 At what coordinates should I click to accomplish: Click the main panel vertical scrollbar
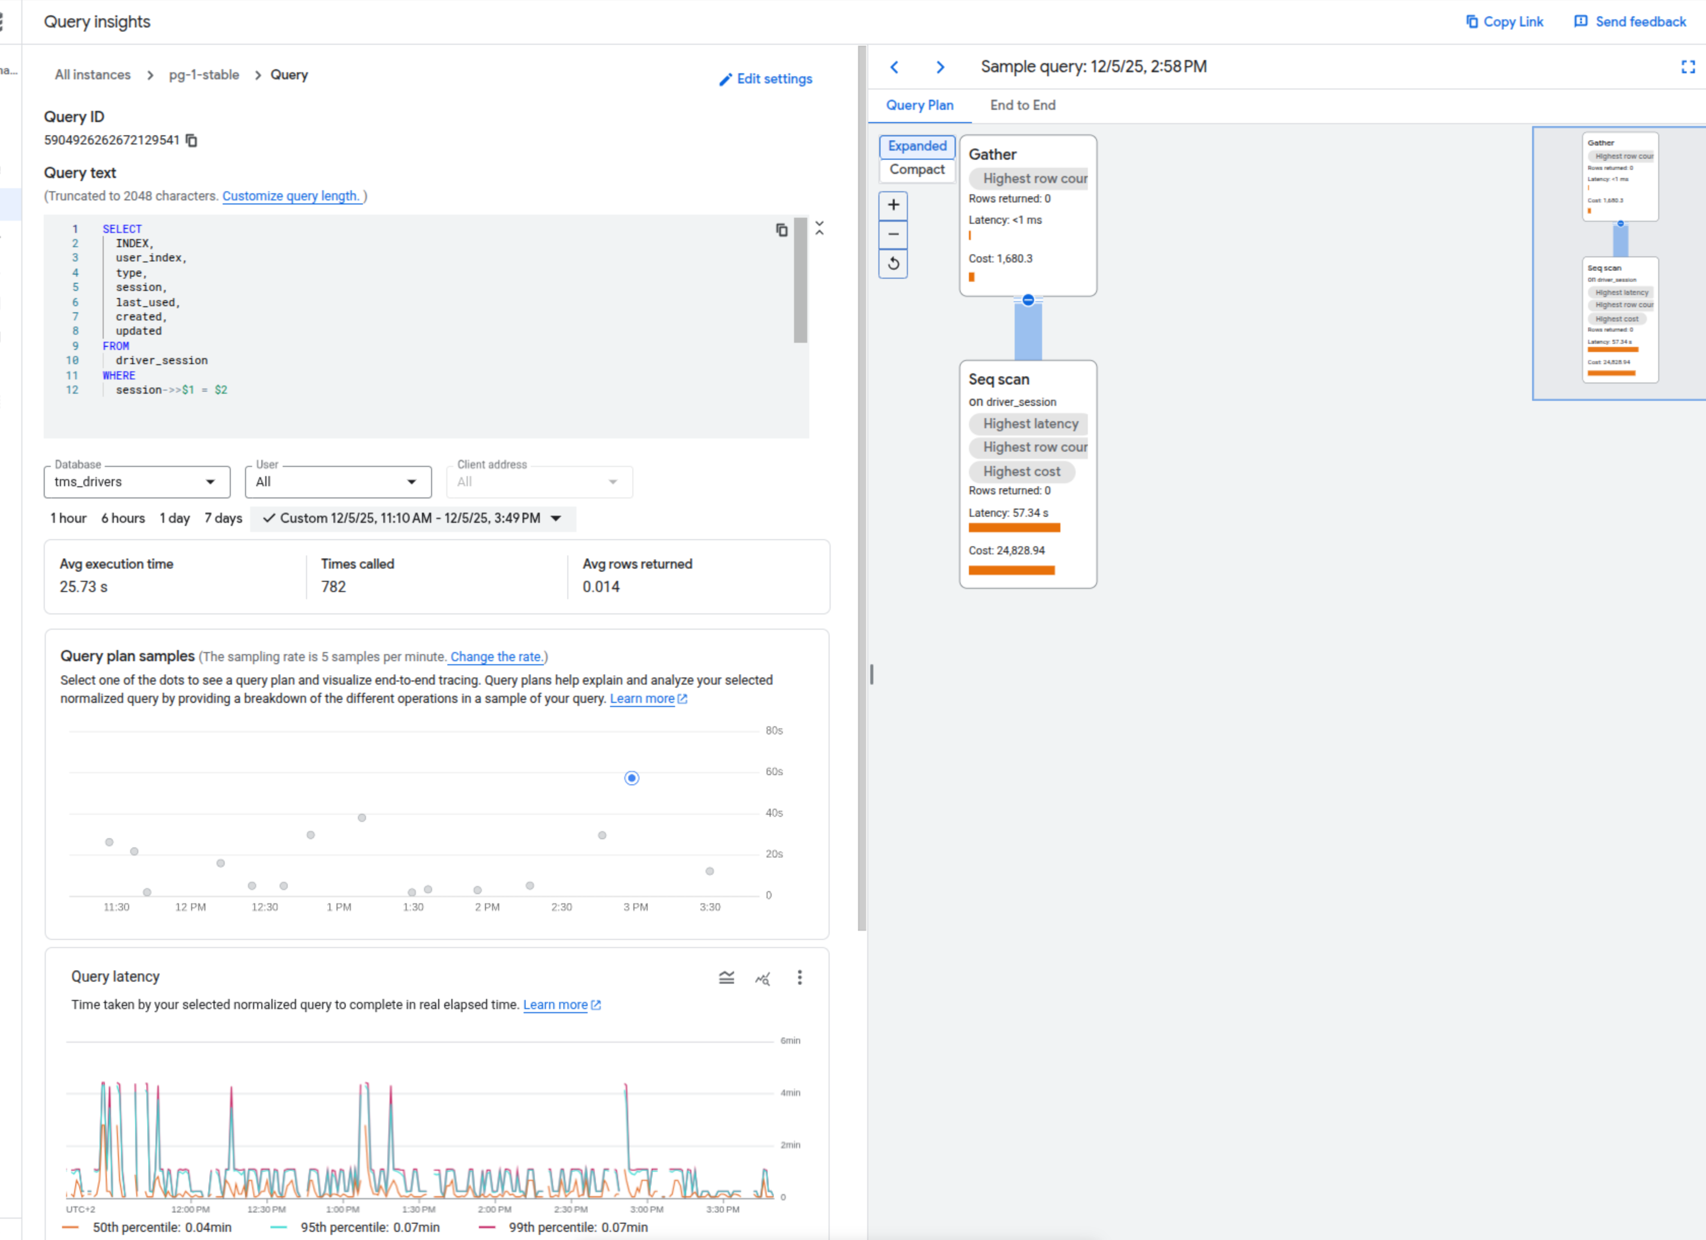862,488
